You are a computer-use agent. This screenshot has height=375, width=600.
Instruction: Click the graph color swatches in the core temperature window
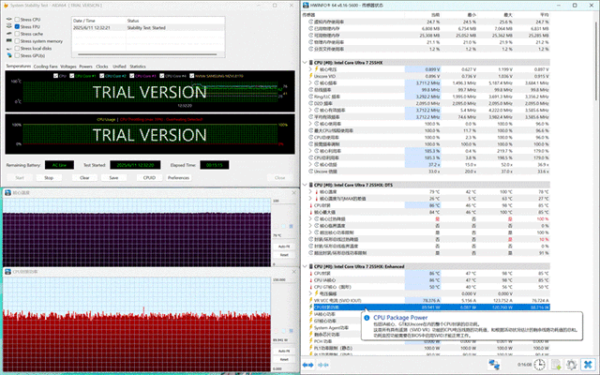tap(283, 227)
